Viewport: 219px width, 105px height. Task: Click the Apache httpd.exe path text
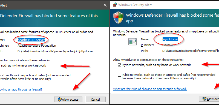pyautogui.click(x=55, y=51)
